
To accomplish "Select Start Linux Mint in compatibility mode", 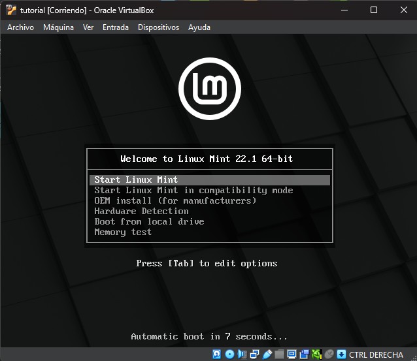I will pos(193,190).
